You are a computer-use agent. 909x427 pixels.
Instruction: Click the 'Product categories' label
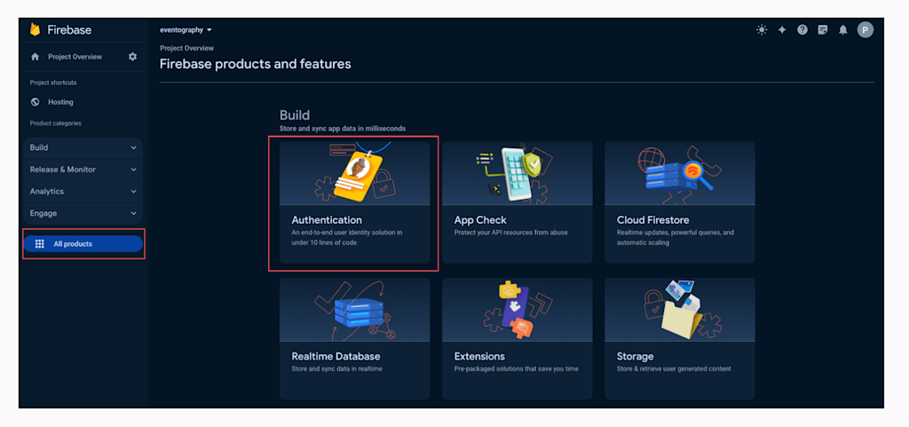click(x=56, y=123)
